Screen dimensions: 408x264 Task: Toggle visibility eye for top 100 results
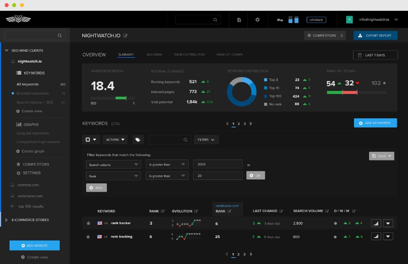[12, 206]
